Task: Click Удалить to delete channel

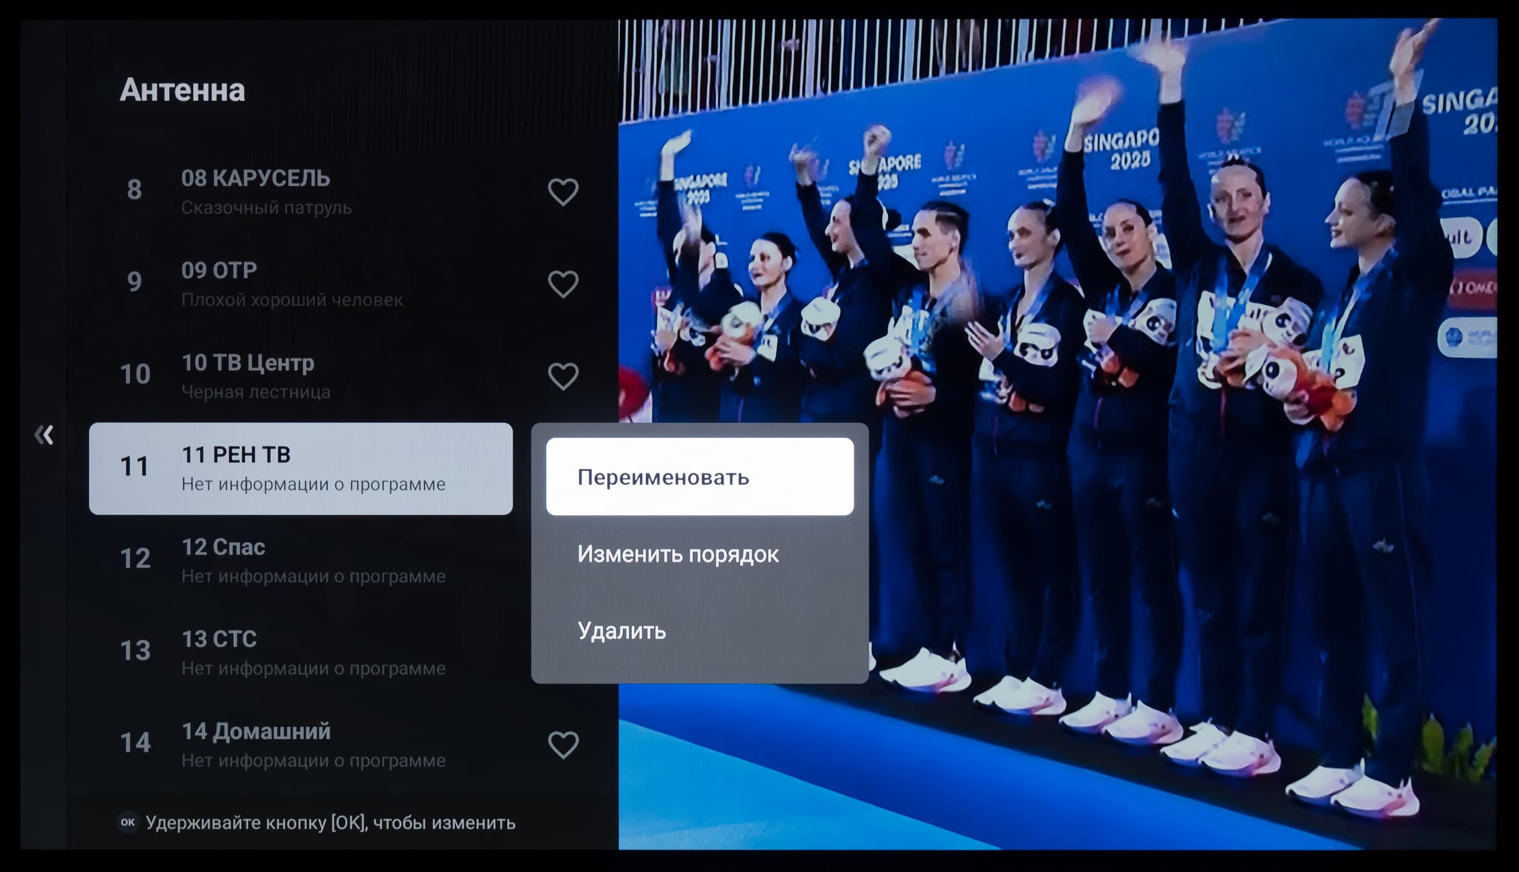Action: pos(622,631)
